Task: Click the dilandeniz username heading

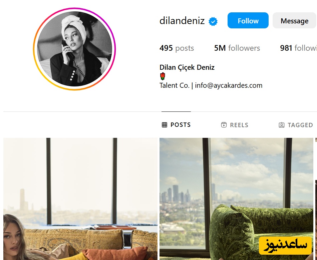Action: click(x=182, y=21)
